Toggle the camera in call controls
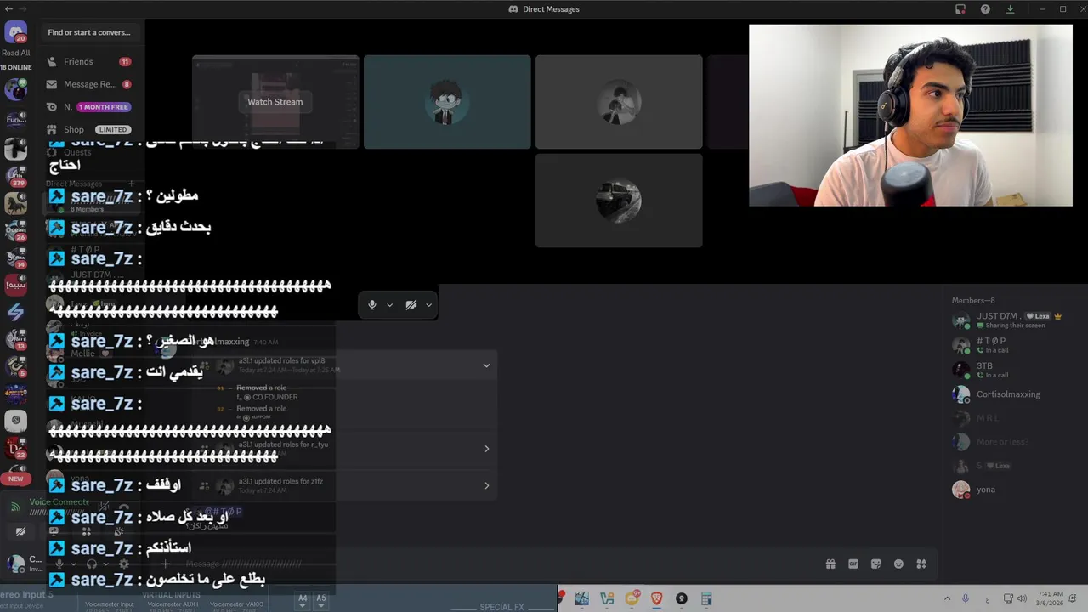Image resolution: width=1088 pixels, height=612 pixels. pos(411,304)
